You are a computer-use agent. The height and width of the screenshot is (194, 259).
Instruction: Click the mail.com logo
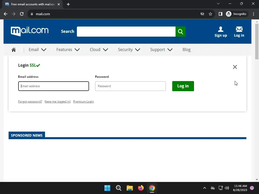coord(30,31)
